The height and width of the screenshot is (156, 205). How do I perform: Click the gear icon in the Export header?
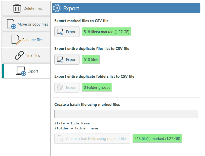click(x=57, y=8)
